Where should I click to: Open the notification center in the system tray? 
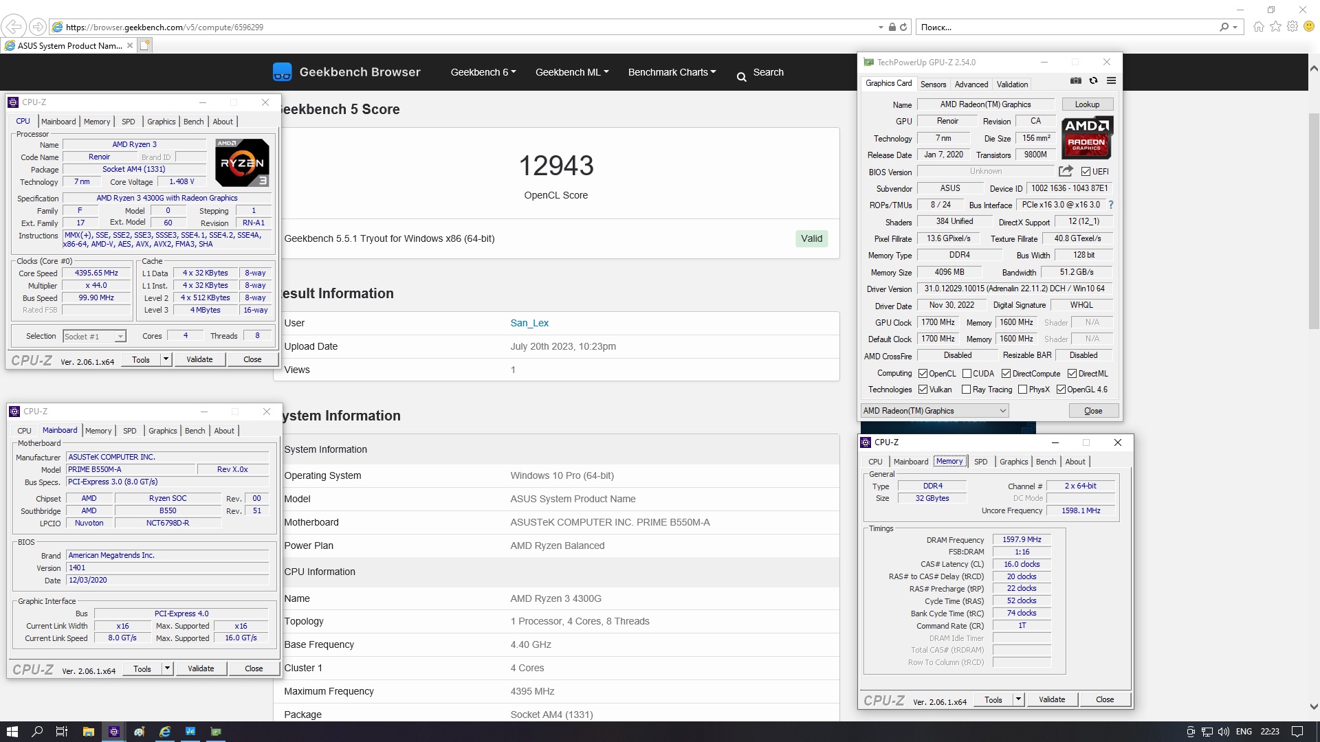1297,732
